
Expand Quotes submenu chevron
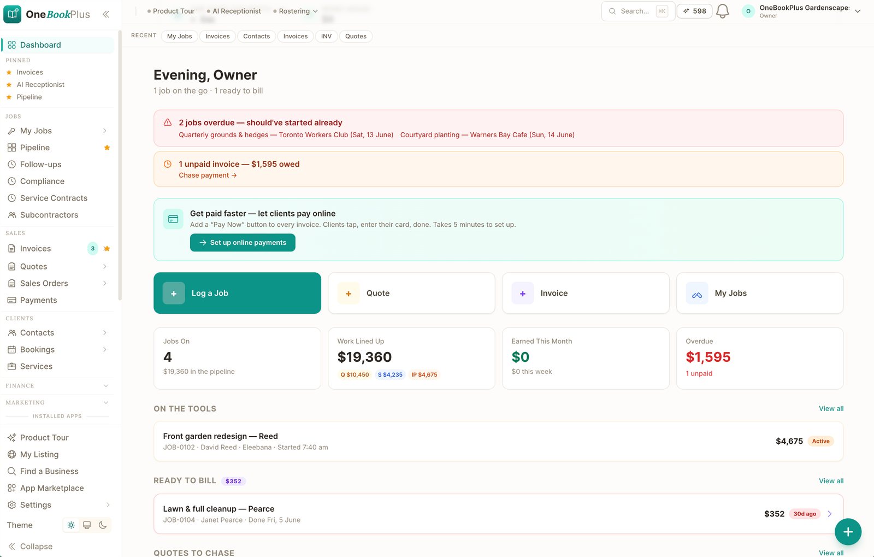point(104,267)
